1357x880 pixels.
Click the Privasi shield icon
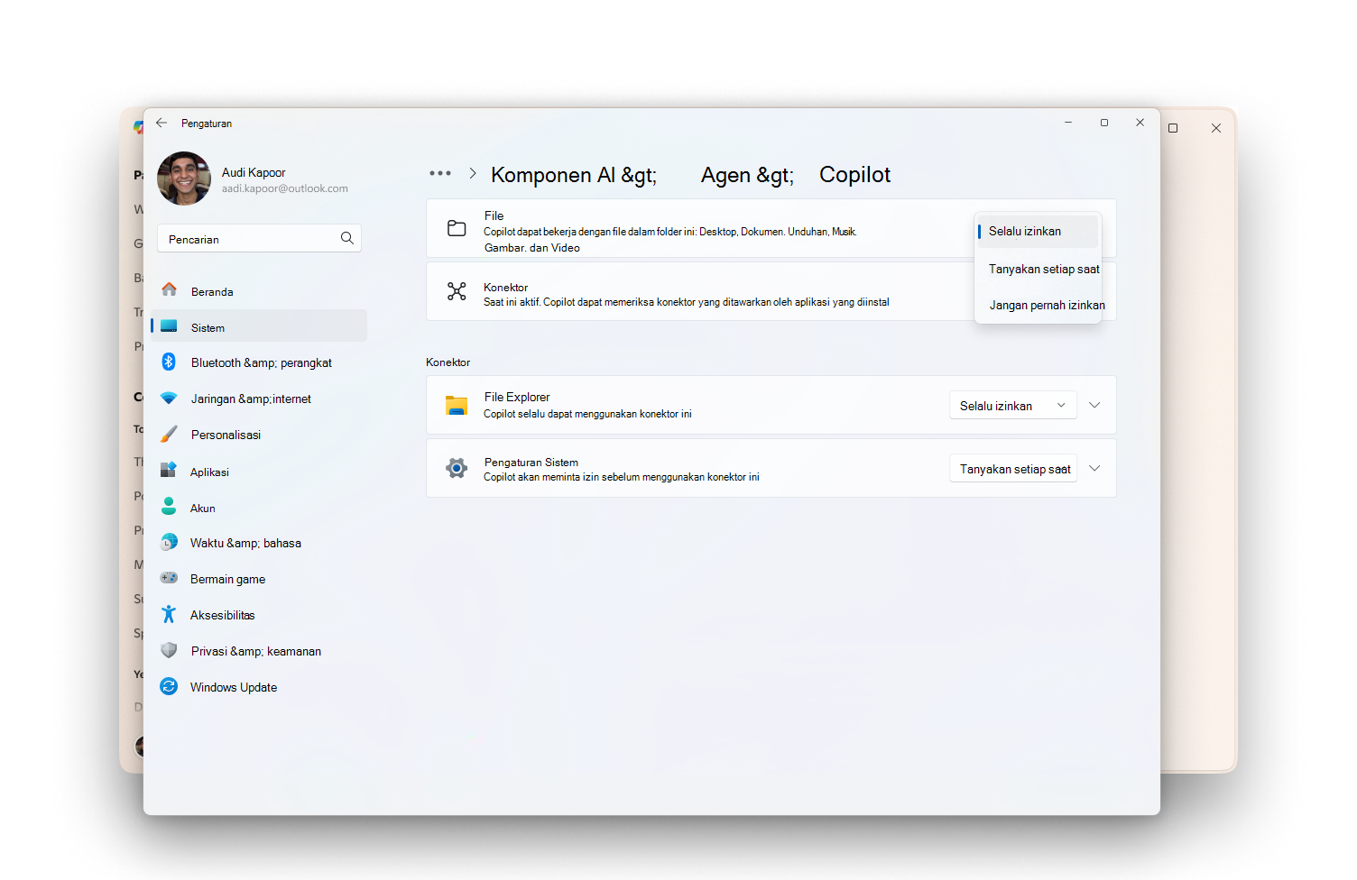pyautogui.click(x=169, y=650)
